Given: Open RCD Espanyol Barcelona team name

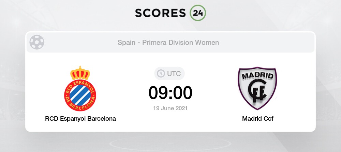Looking at the screenshot, I should [x=80, y=119].
